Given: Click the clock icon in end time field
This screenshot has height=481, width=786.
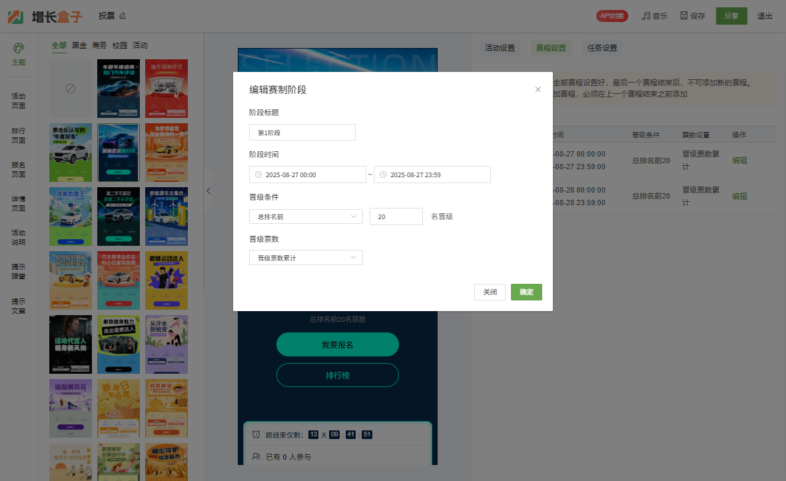Looking at the screenshot, I should click(382, 175).
